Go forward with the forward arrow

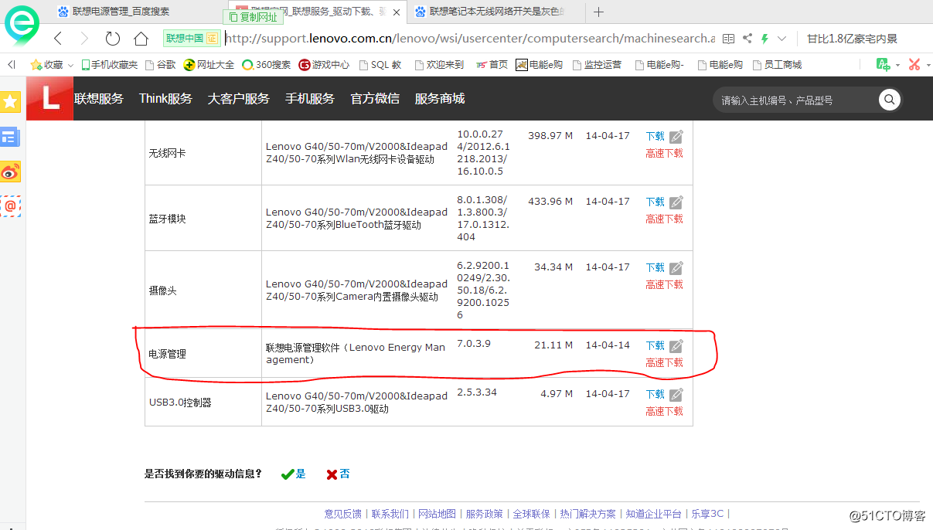[x=85, y=39]
